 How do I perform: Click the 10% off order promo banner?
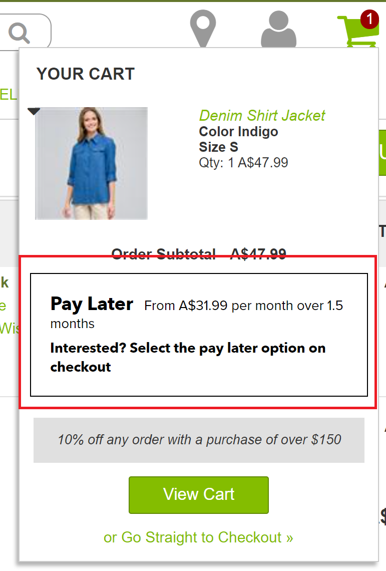[x=199, y=440]
